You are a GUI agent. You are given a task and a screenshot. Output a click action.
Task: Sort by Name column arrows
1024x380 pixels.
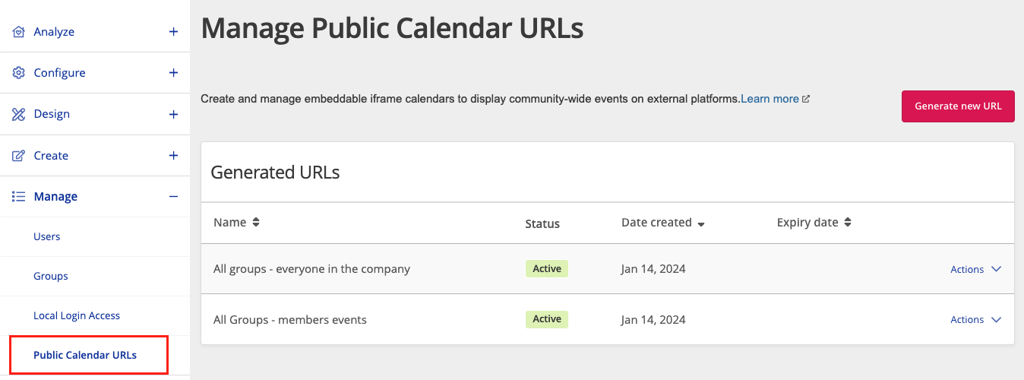pyautogui.click(x=256, y=223)
